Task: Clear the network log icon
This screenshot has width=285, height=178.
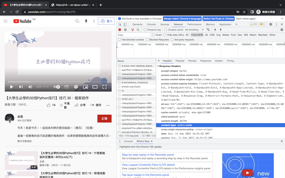Action: (125, 30)
